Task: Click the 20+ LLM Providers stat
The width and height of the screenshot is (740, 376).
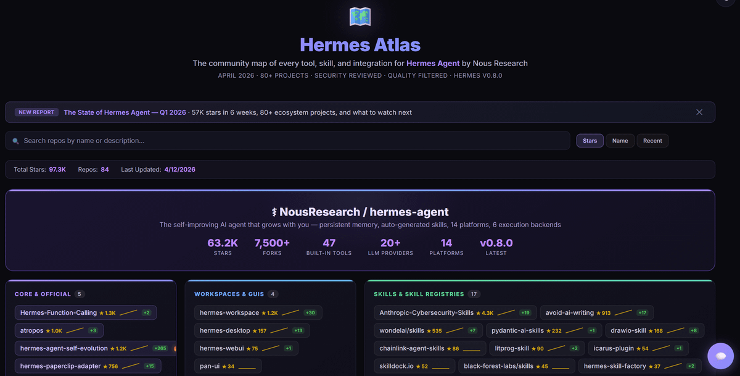Action: pyautogui.click(x=390, y=246)
